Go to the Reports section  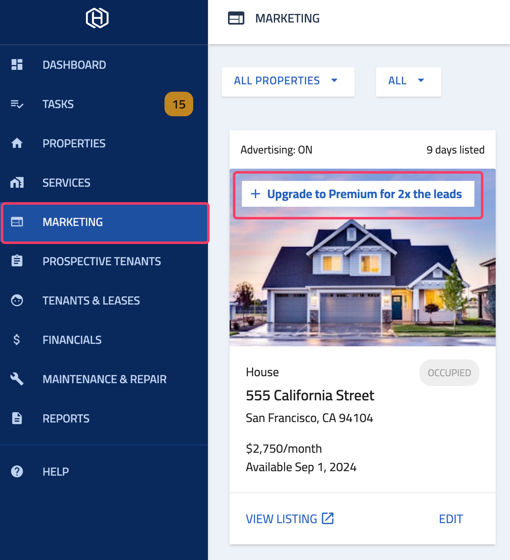tap(104, 418)
